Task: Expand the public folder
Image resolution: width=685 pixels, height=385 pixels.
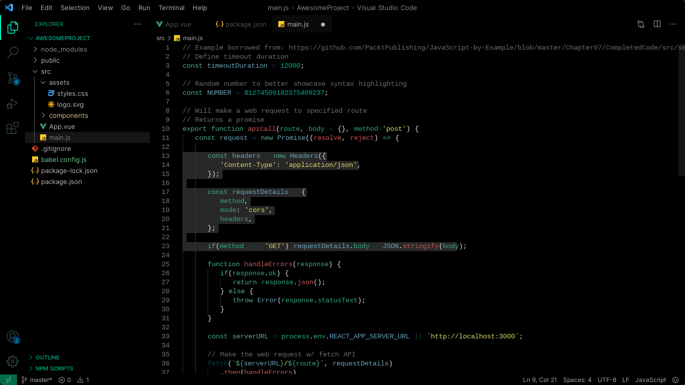Action: (x=50, y=60)
